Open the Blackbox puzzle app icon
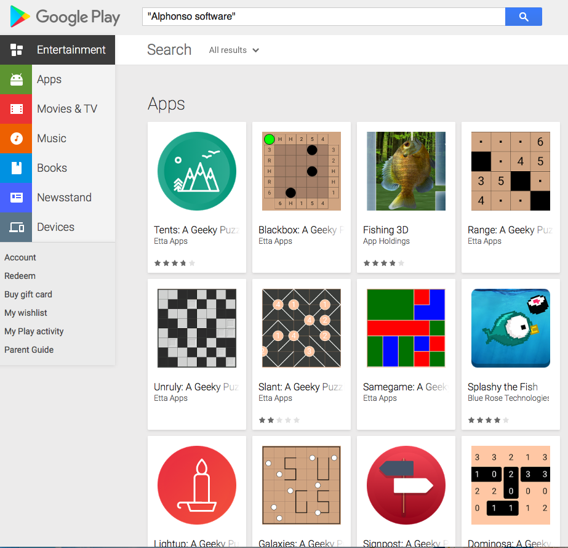This screenshot has width=568, height=548. [302, 171]
